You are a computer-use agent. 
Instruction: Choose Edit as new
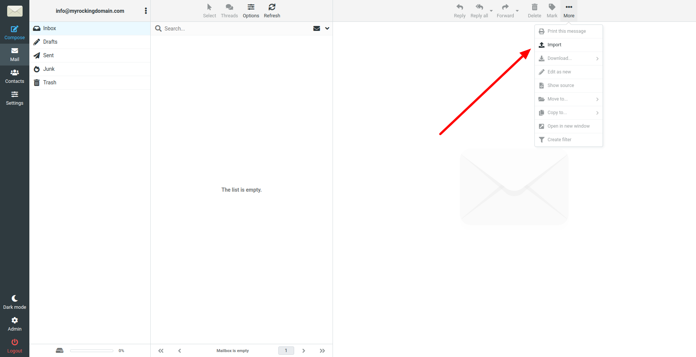(569, 72)
